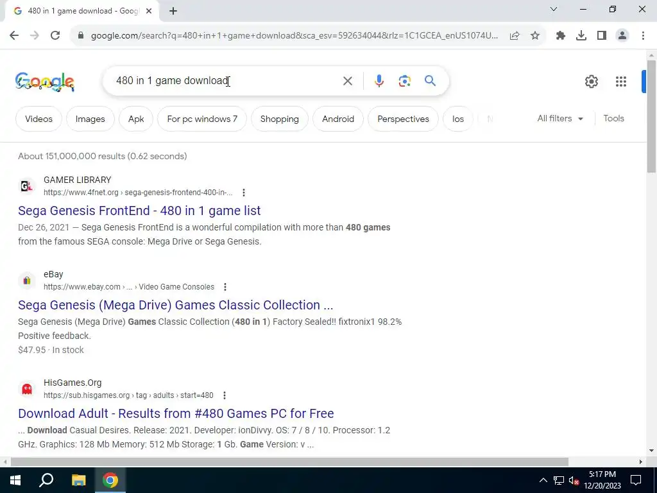Image resolution: width=657 pixels, height=493 pixels.
Task: Open the Windows Start menu
Action: [15, 480]
